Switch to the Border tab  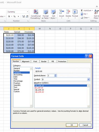coord(44,61)
